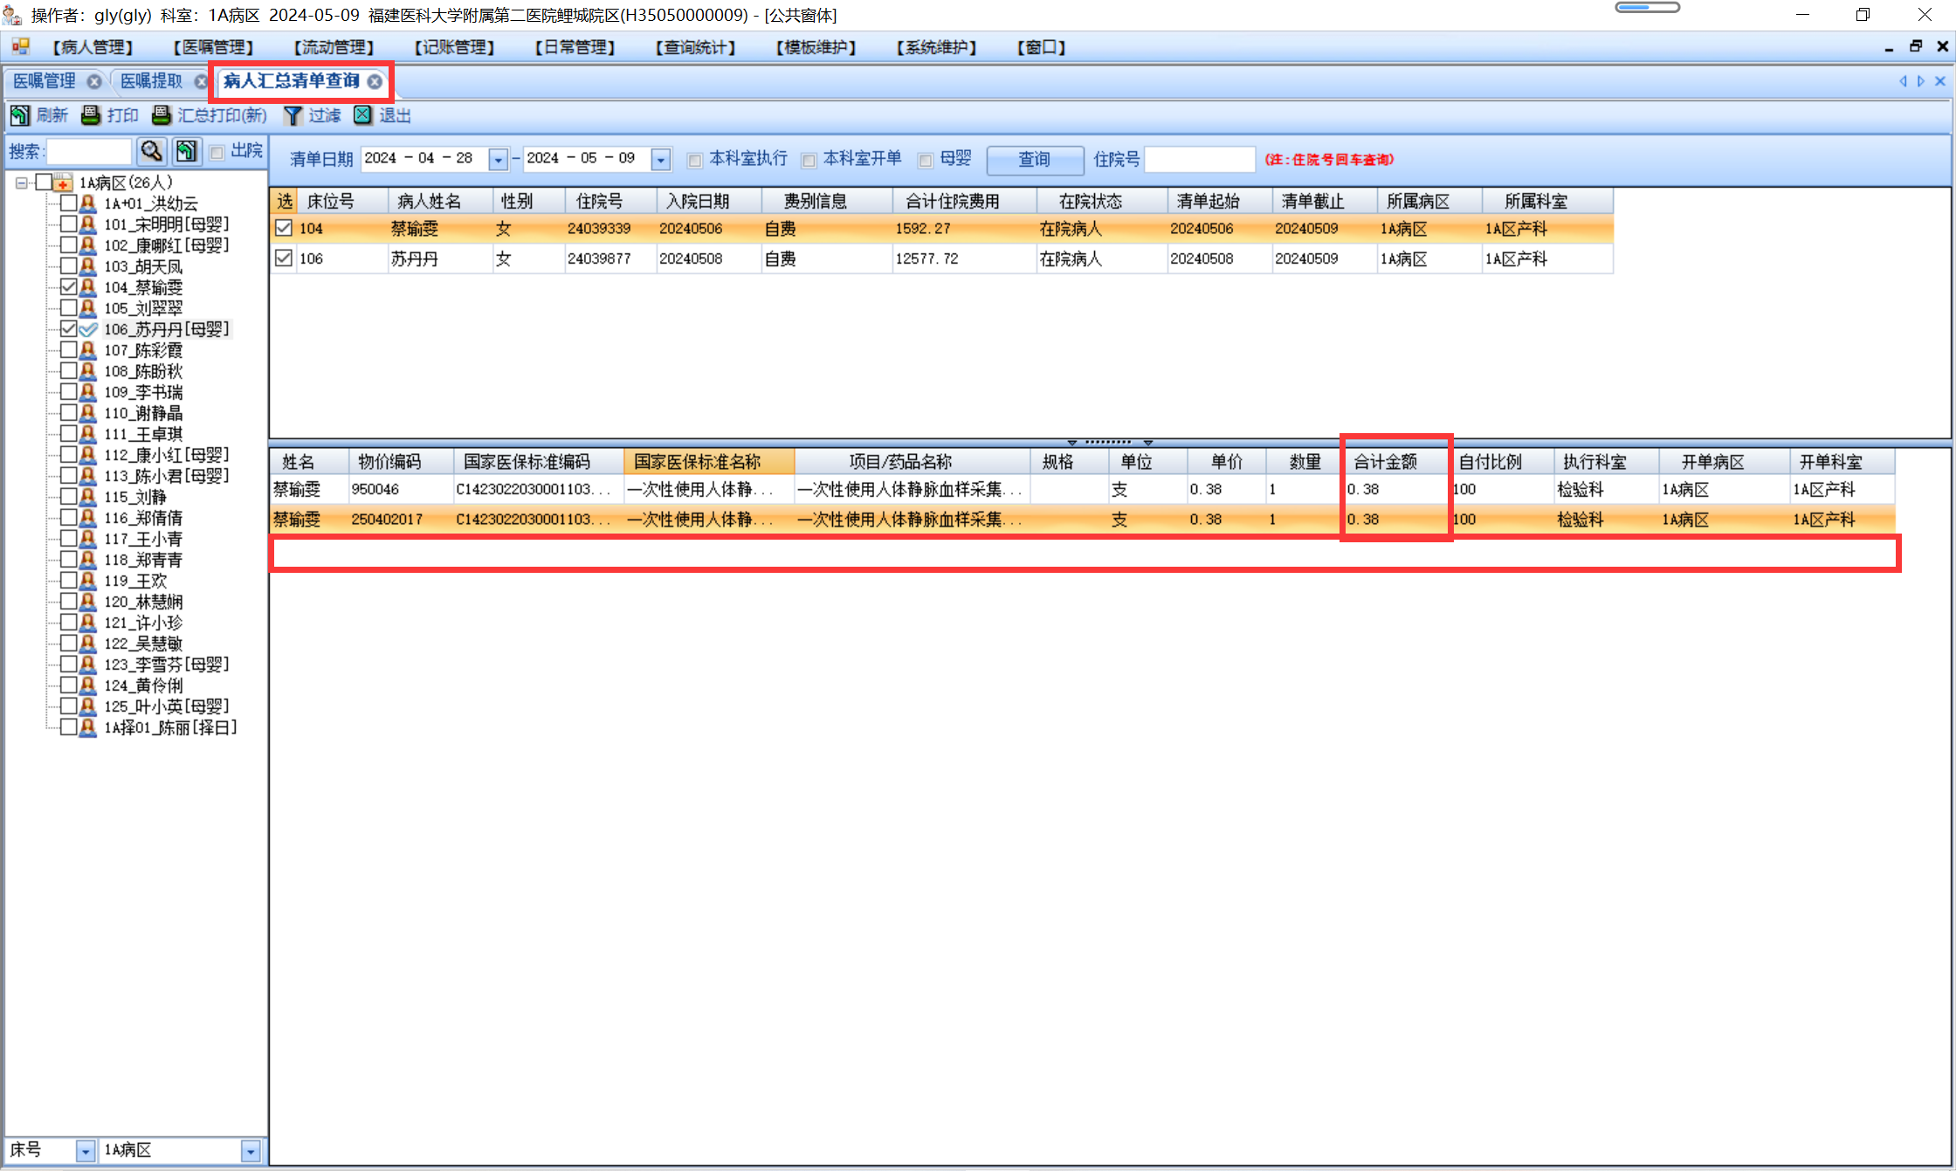Click the 打印 printer icon
Image resolution: width=1956 pixels, height=1171 pixels.
(91, 115)
